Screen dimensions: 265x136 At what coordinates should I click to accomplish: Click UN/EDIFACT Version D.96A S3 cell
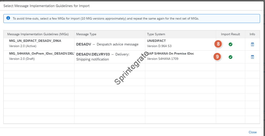point(159,43)
